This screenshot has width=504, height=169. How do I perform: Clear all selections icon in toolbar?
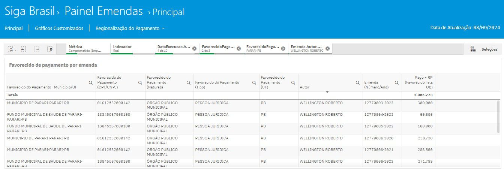(x=49, y=49)
